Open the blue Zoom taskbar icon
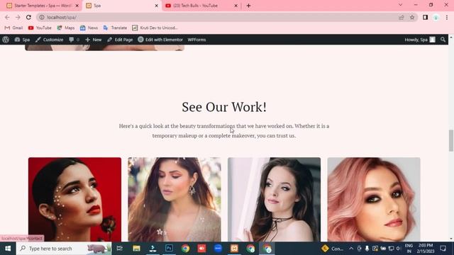Screen dimensions: 454x255 pyautogui.click(x=218, y=249)
